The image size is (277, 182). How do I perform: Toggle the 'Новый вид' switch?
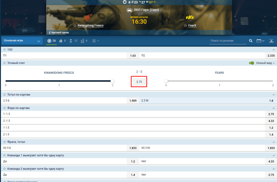[x=251, y=63]
